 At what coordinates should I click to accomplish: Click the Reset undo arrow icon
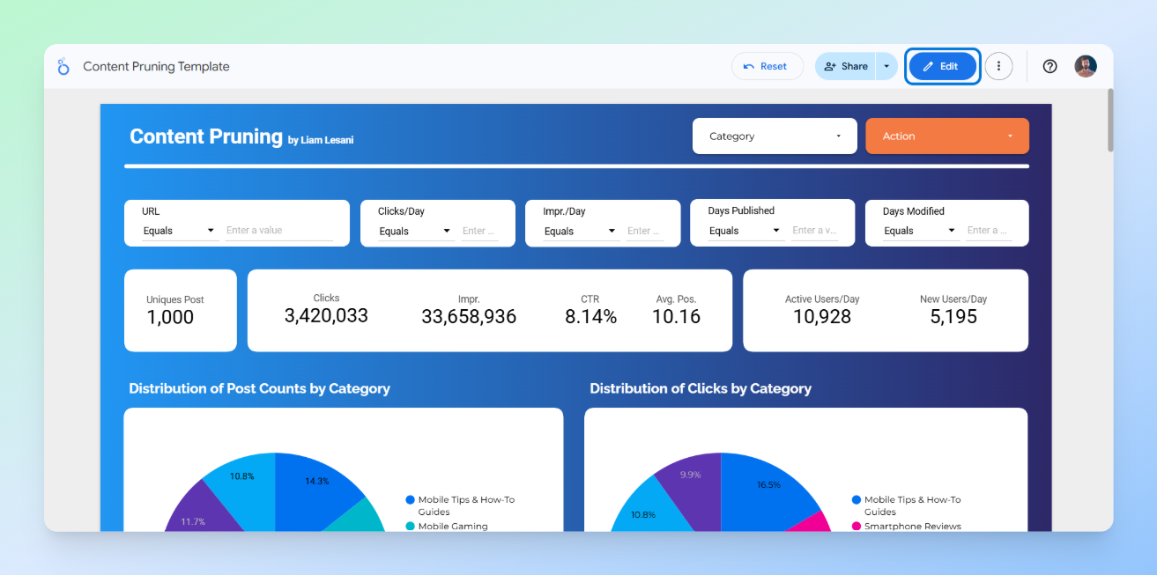click(x=751, y=65)
